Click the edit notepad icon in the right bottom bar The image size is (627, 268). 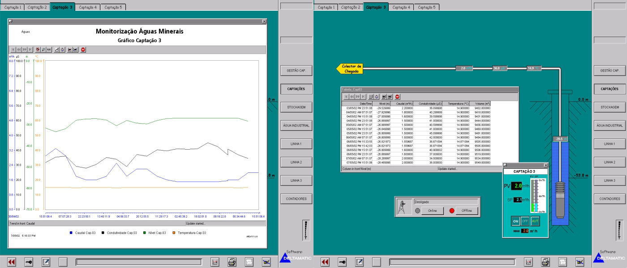[359, 262]
